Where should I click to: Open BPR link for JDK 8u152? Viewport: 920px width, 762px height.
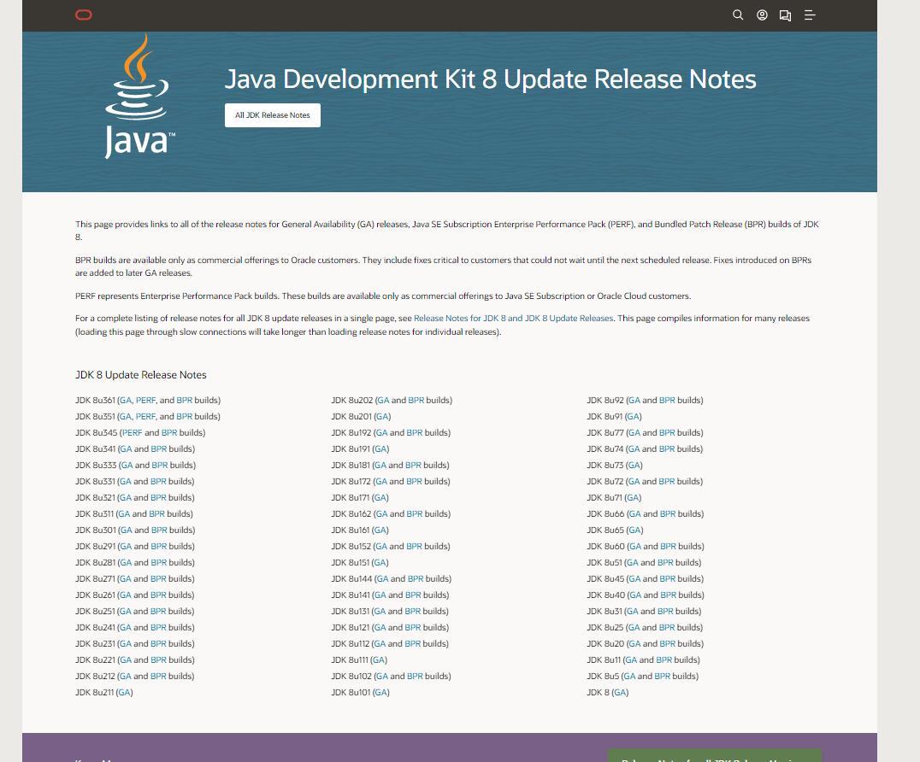click(x=414, y=546)
